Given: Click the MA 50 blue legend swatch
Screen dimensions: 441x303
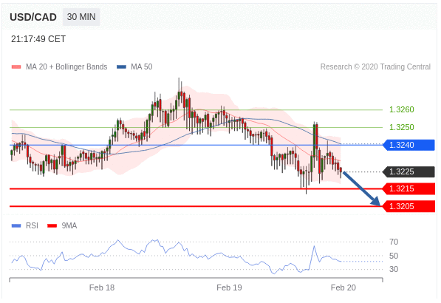Looking at the screenshot, I should 121,67.
